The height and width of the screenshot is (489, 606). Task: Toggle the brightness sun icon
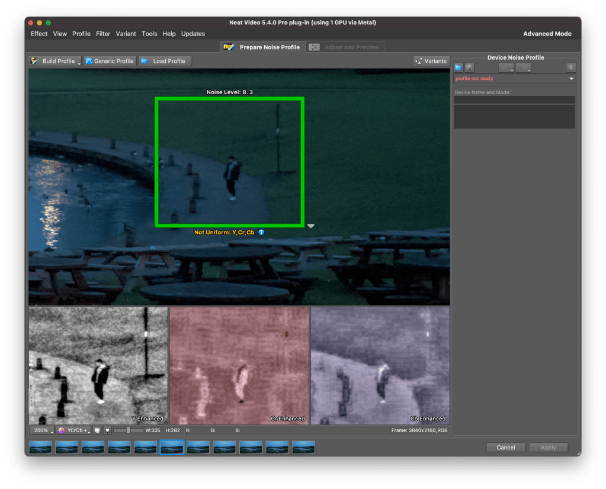pos(107,430)
